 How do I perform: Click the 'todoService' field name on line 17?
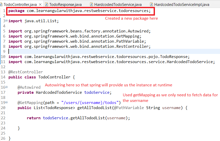click(97, 92)
